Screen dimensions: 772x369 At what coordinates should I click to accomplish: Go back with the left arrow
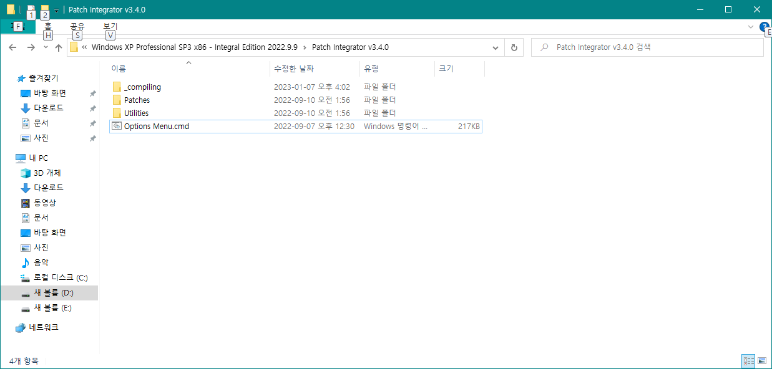coord(12,47)
